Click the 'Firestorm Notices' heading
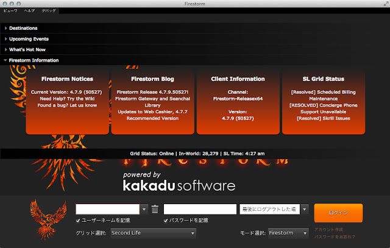Viewport: 390px width, 248px height. (x=67, y=79)
